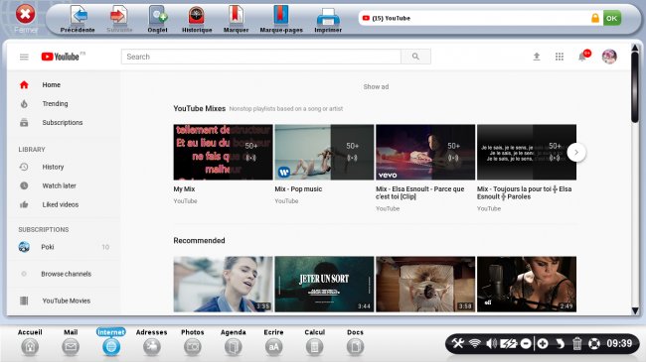Click the 09:39 clock in the tray
Viewport: 646px width, 362px height.
point(619,343)
